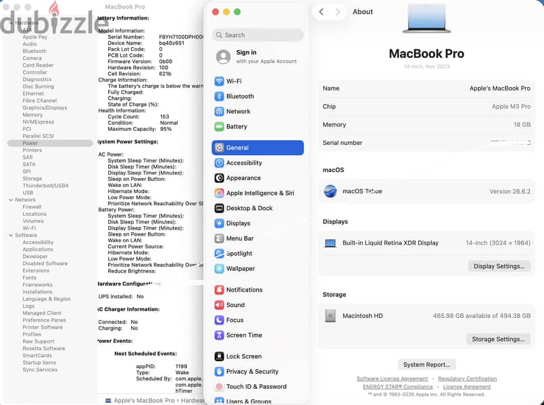Open the Wallpaper icon
The image size is (544, 405).
click(219, 269)
